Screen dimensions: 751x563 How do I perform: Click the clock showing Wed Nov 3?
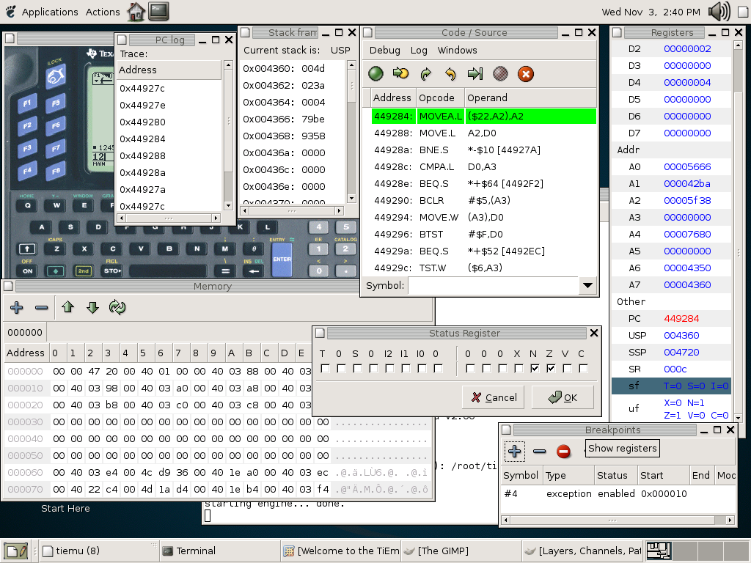[651, 12]
